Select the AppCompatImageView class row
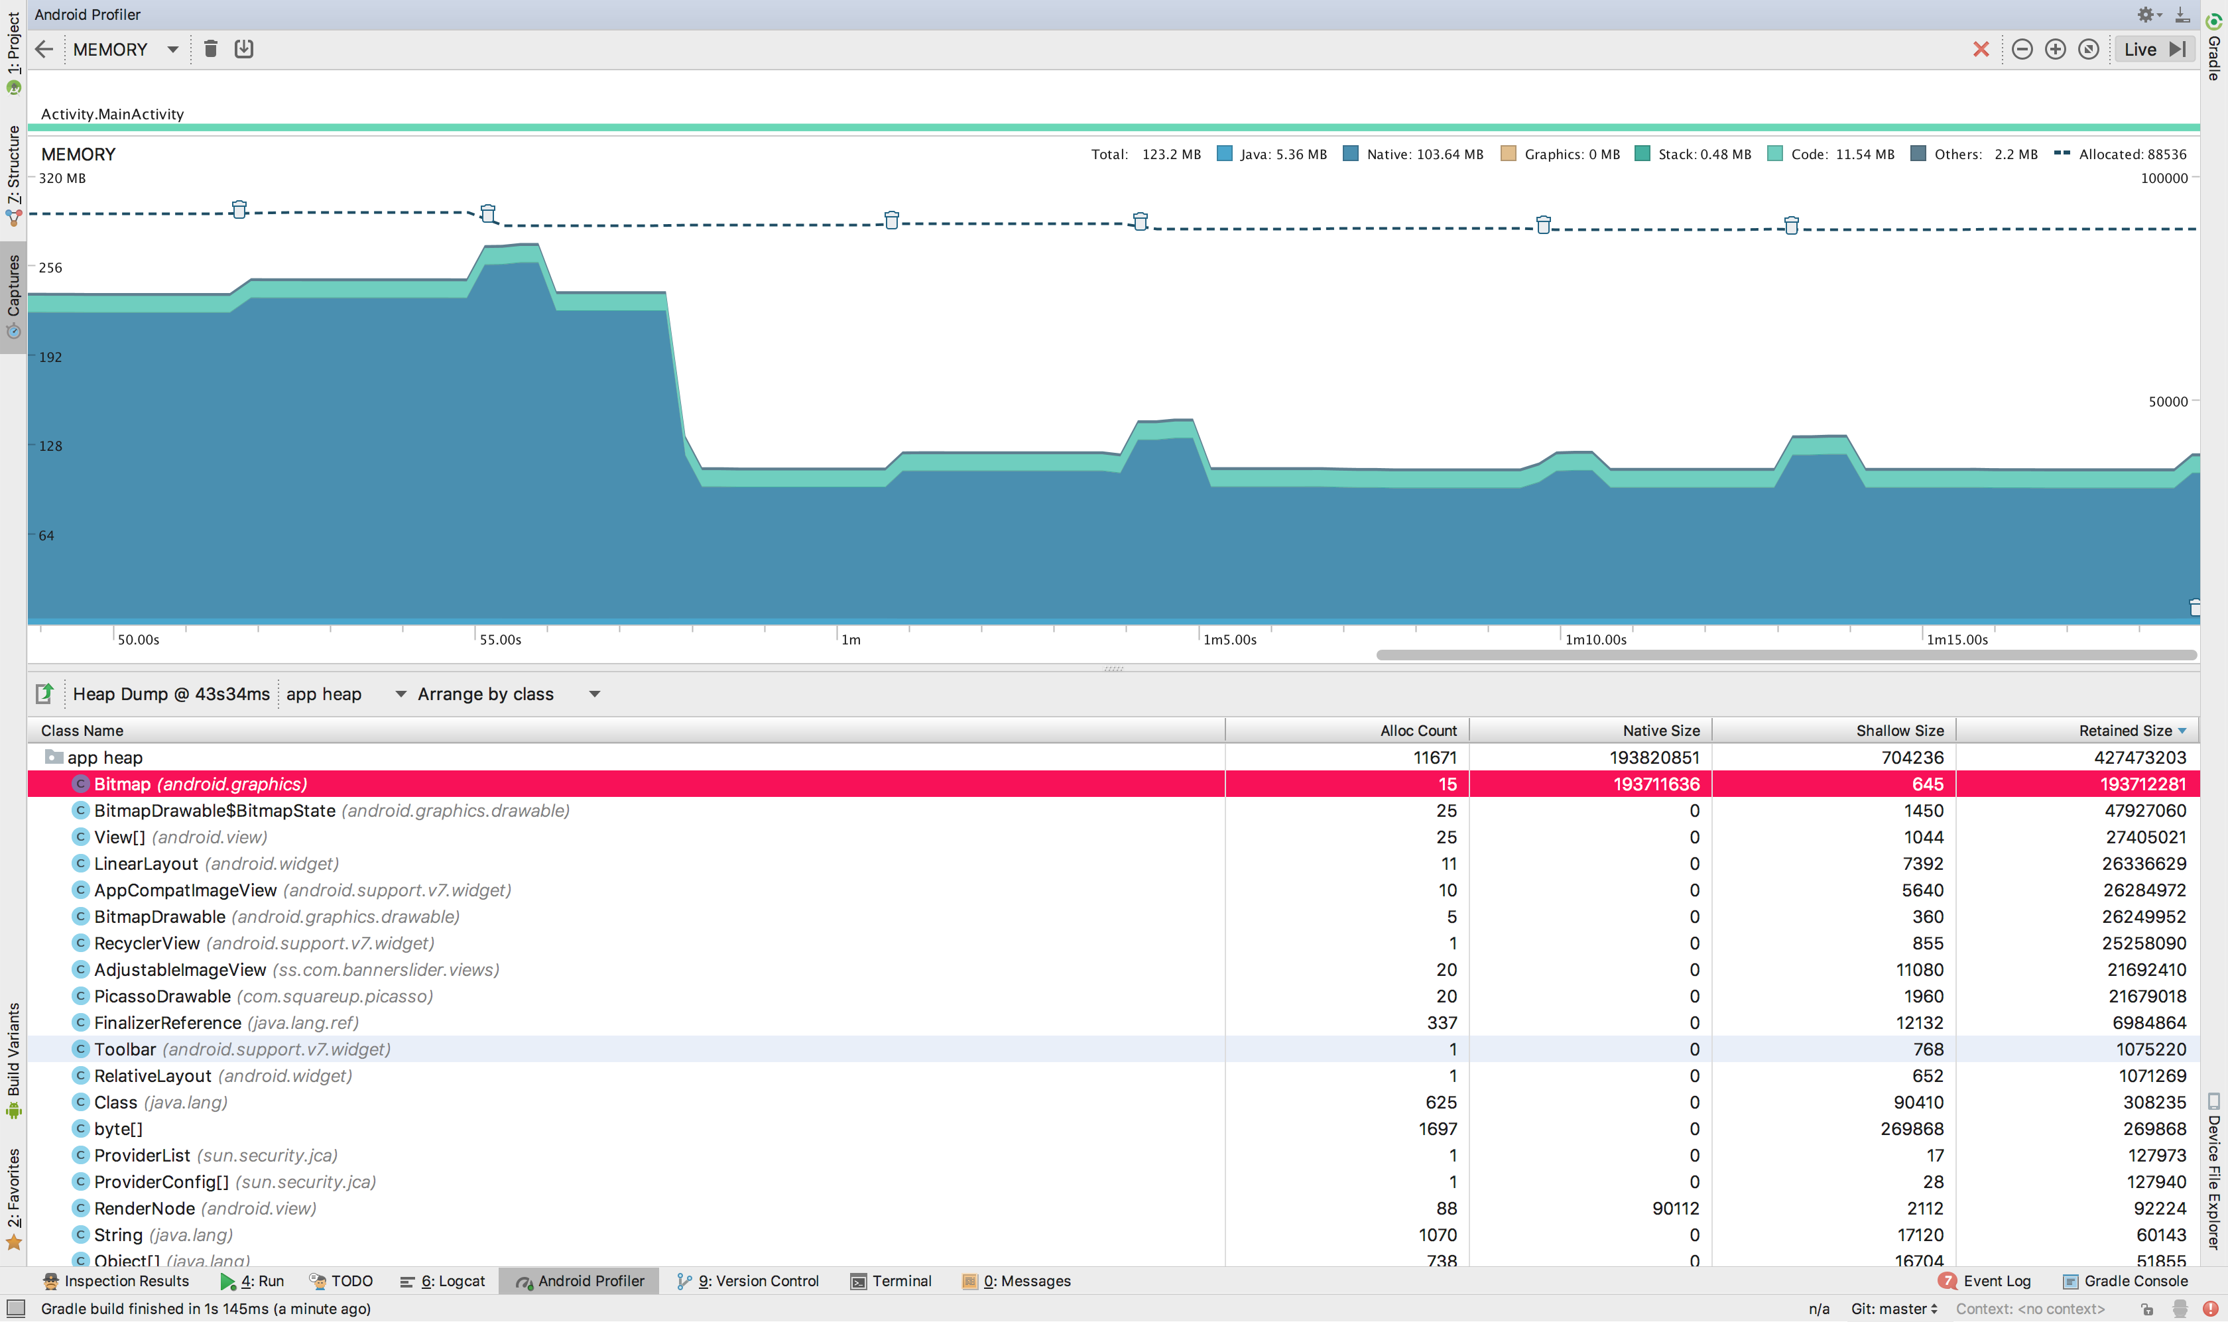 coord(1113,890)
